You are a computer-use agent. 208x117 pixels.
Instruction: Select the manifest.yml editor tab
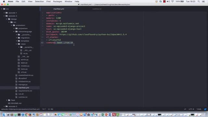[59, 9]
